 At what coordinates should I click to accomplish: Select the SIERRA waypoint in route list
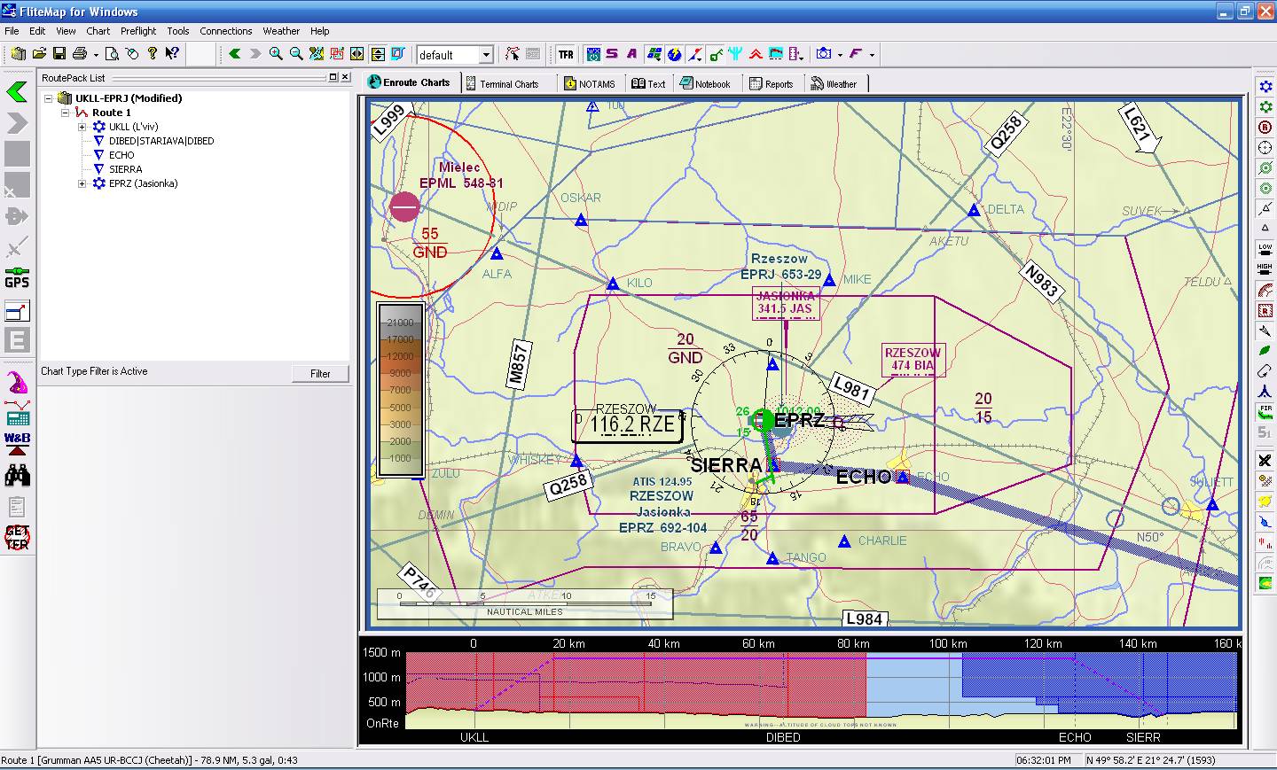[125, 169]
